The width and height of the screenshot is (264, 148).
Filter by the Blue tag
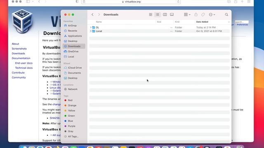pyautogui.click(x=71, y=121)
